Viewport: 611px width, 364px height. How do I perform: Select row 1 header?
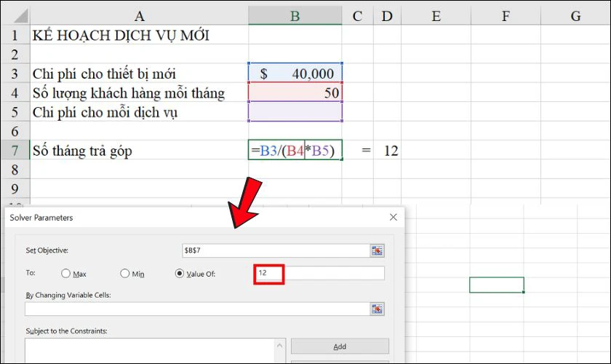(x=15, y=35)
